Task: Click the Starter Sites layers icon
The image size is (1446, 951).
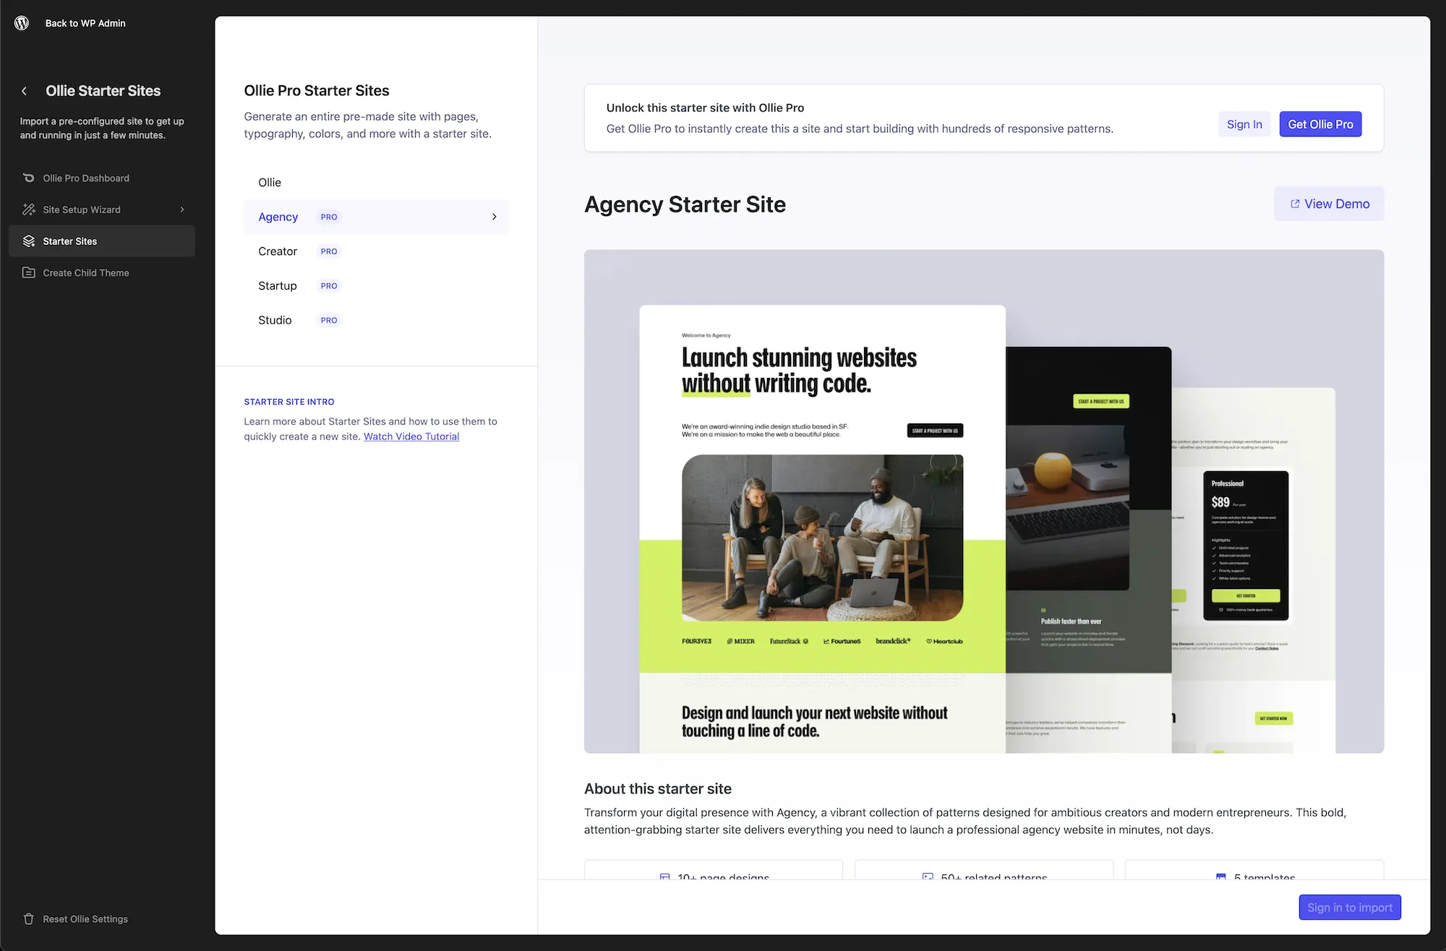Action: tap(29, 241)
